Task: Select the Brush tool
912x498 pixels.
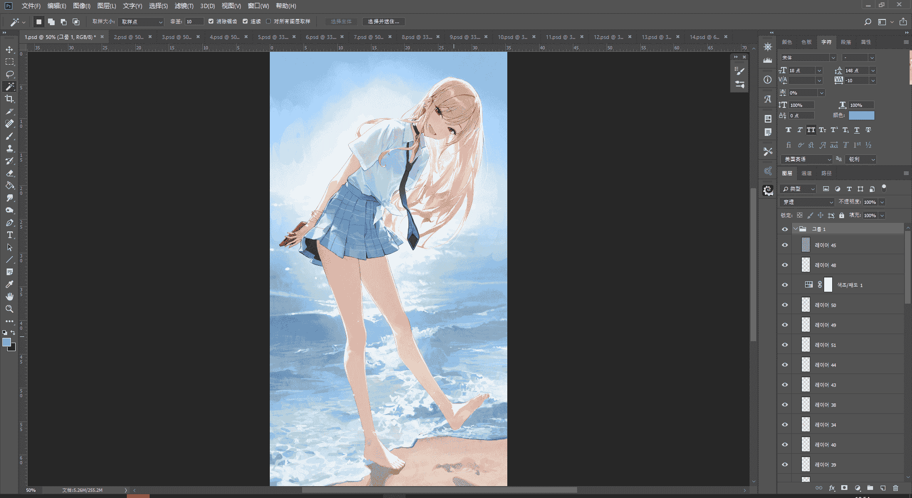Action: (9, 136)
